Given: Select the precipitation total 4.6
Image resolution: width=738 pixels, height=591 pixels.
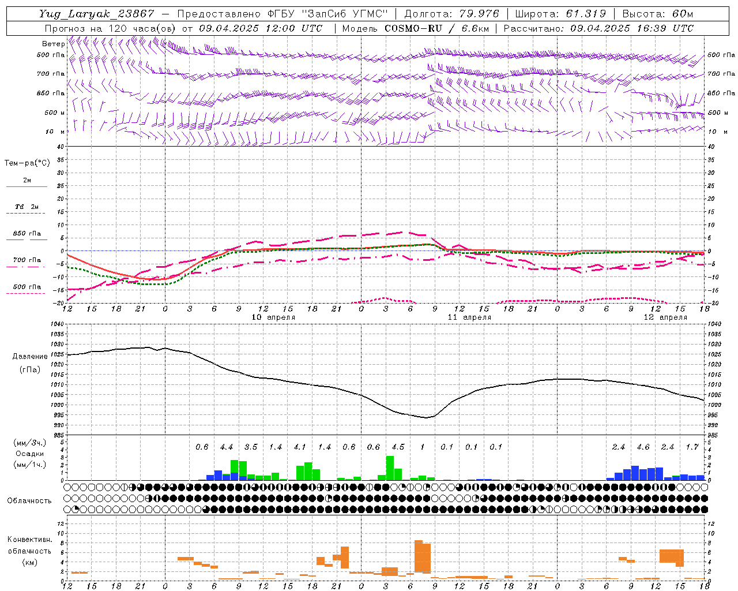Looking at the screenshot, I should pos(643,447).
